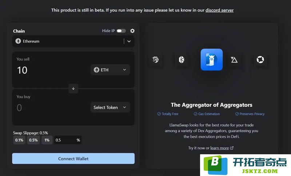Set slippage to 0.5% preset
This screenshot has height=176, width=291.
[x=33, y=140]
